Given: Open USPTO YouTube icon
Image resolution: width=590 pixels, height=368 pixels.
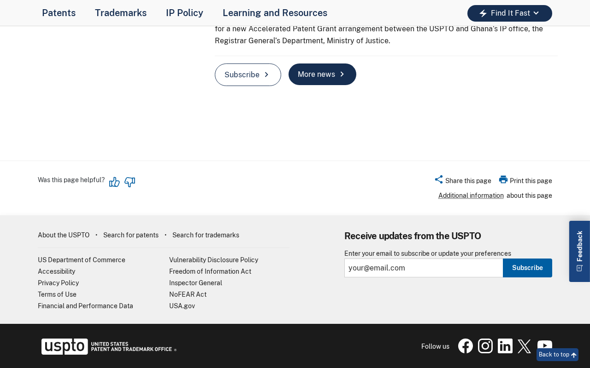Looking at the screenshot, I should pos(545,345).
